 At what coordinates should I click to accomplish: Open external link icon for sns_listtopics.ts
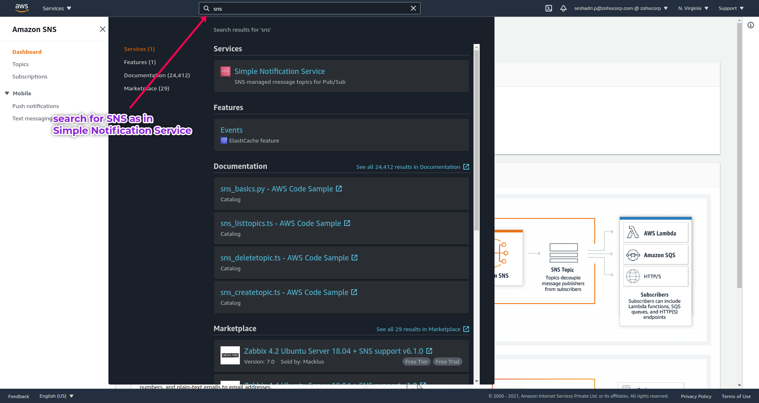[x=347, y=223]
